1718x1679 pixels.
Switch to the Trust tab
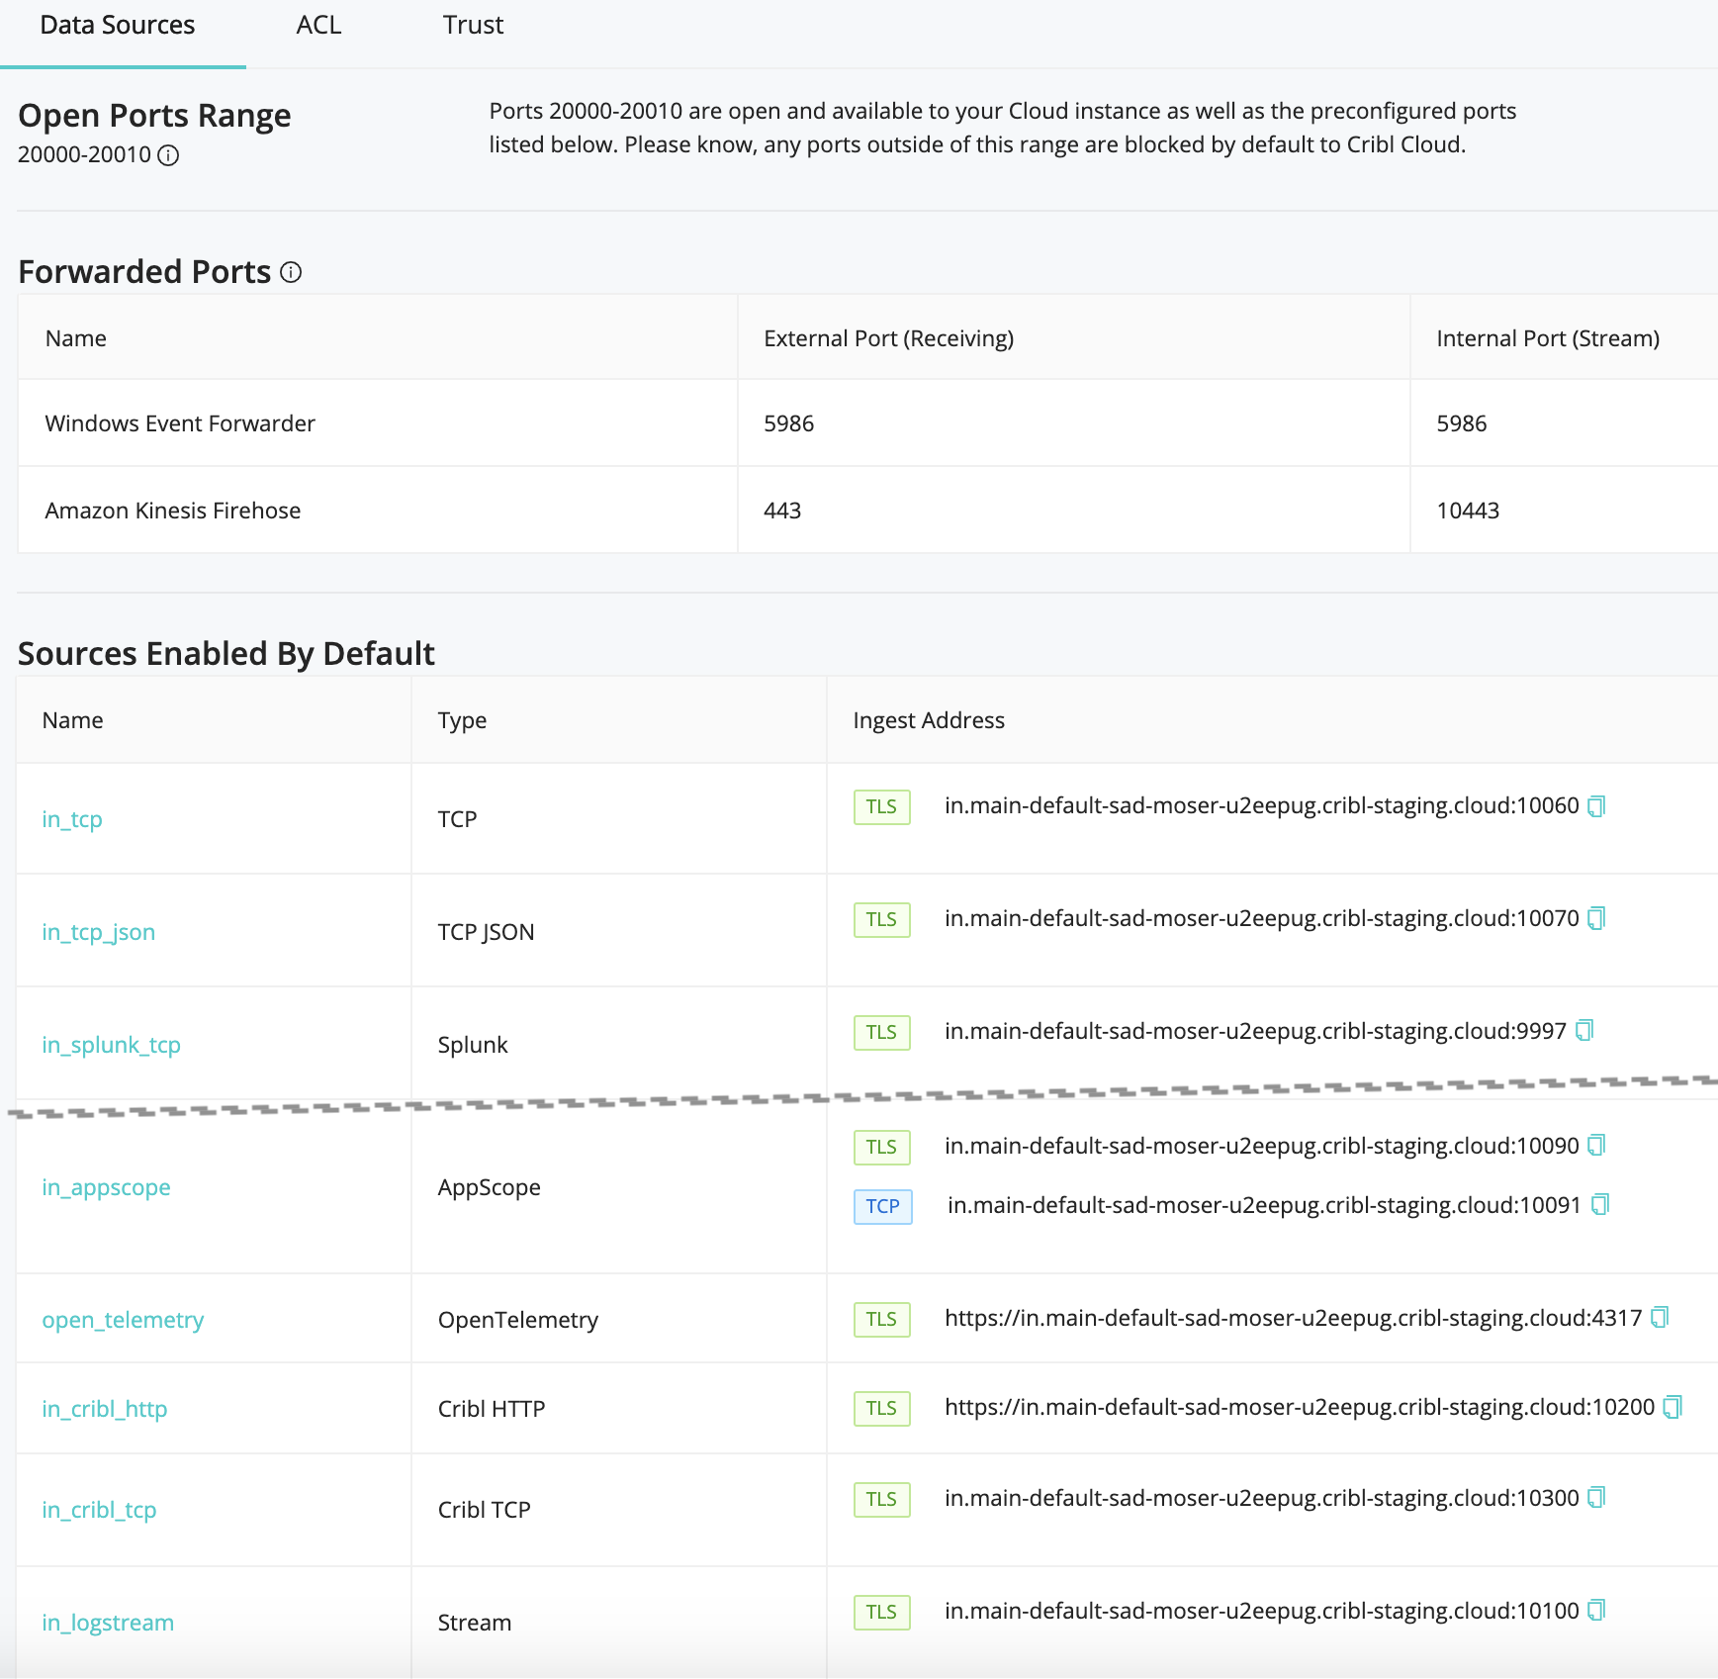[x=474, y=25]
